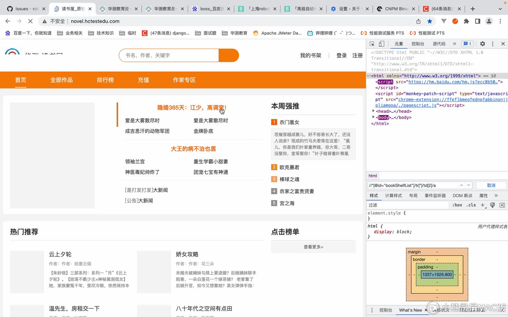Stop page loading with the X button
Screen dimensions: 508x317
pyautogui.click(x=30, y=21)
